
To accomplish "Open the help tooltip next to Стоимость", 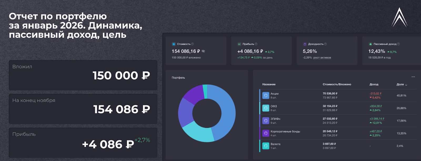I will (x=193, y=44).
